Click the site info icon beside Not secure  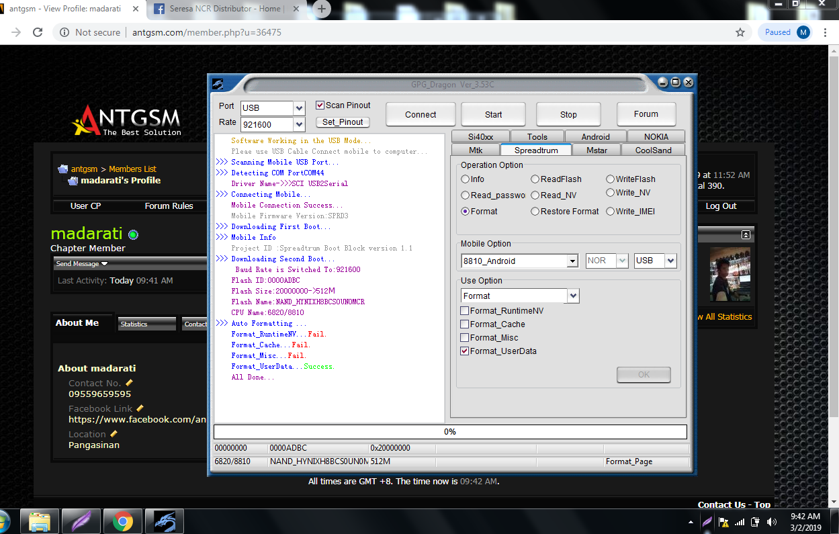point(64,32)
